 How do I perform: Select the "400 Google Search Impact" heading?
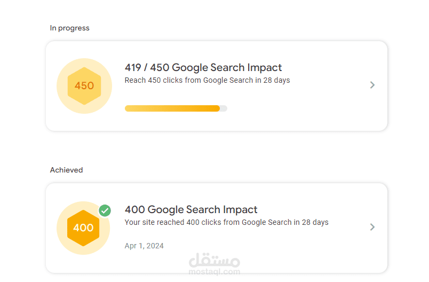tap(191, 210)
